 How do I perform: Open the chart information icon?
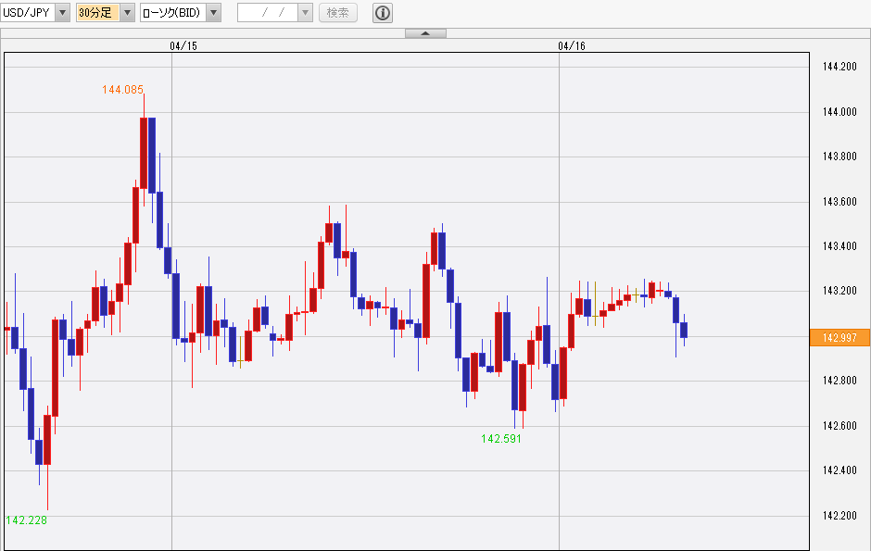click(382, 13)
